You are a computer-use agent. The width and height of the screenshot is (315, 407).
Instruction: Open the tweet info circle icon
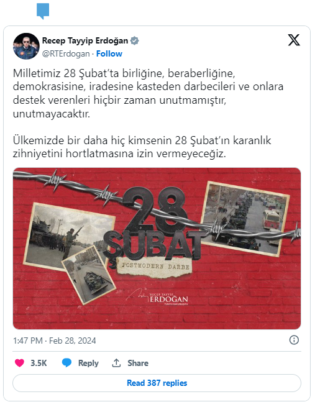pos(294,340)
